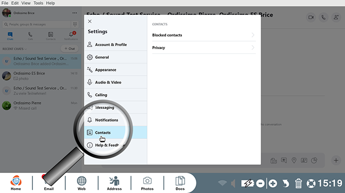Open General settings
The image size is (345, 193).
coord(116,57)
